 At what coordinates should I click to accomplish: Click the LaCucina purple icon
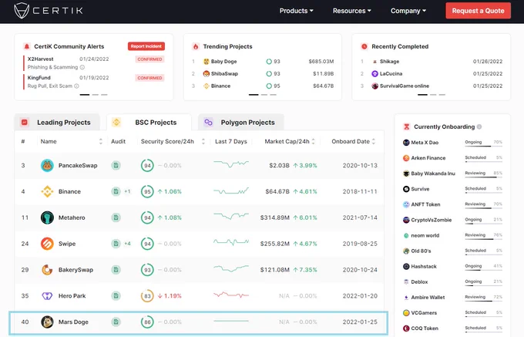coord(375,73)
